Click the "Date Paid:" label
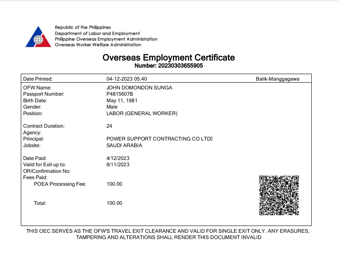 tap(35, 158)
